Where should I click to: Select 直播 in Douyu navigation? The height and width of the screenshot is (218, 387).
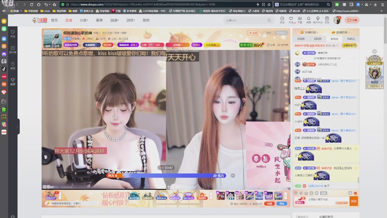[x=69, y=20]
